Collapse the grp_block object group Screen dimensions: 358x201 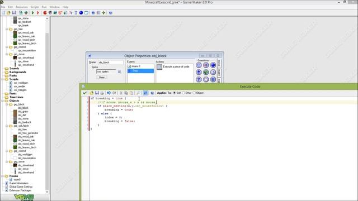7,104
